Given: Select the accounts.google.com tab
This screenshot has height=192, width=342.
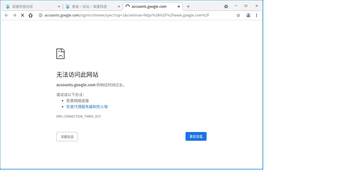Looking at the screenshot, I should (x=153, y=6).
